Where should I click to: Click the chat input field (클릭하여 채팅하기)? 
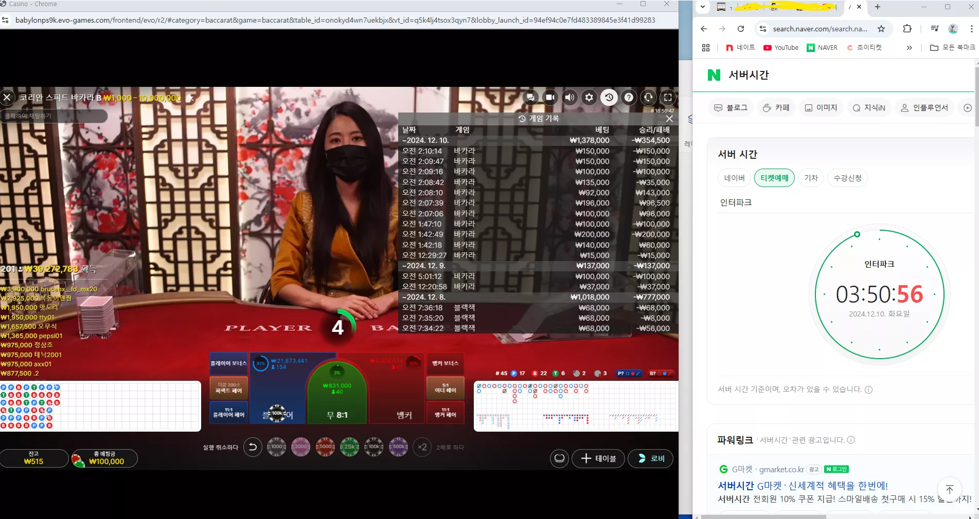point(54,116)
